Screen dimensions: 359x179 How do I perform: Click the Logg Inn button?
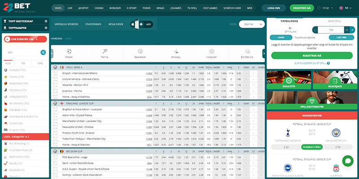(274, 8)
